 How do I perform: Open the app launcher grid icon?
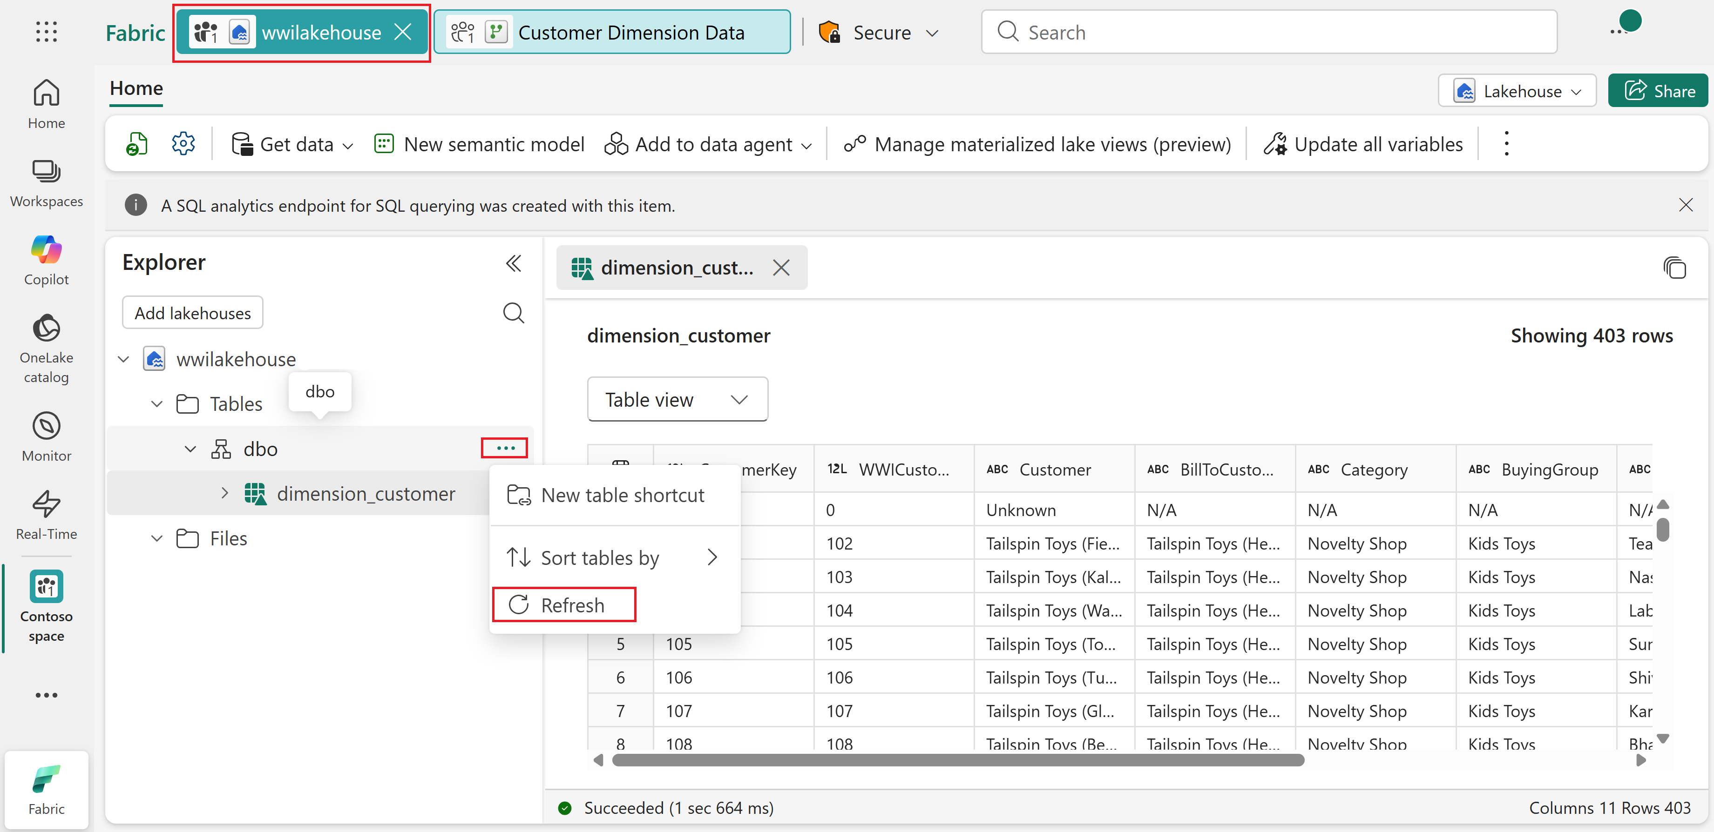pos(46,31)
